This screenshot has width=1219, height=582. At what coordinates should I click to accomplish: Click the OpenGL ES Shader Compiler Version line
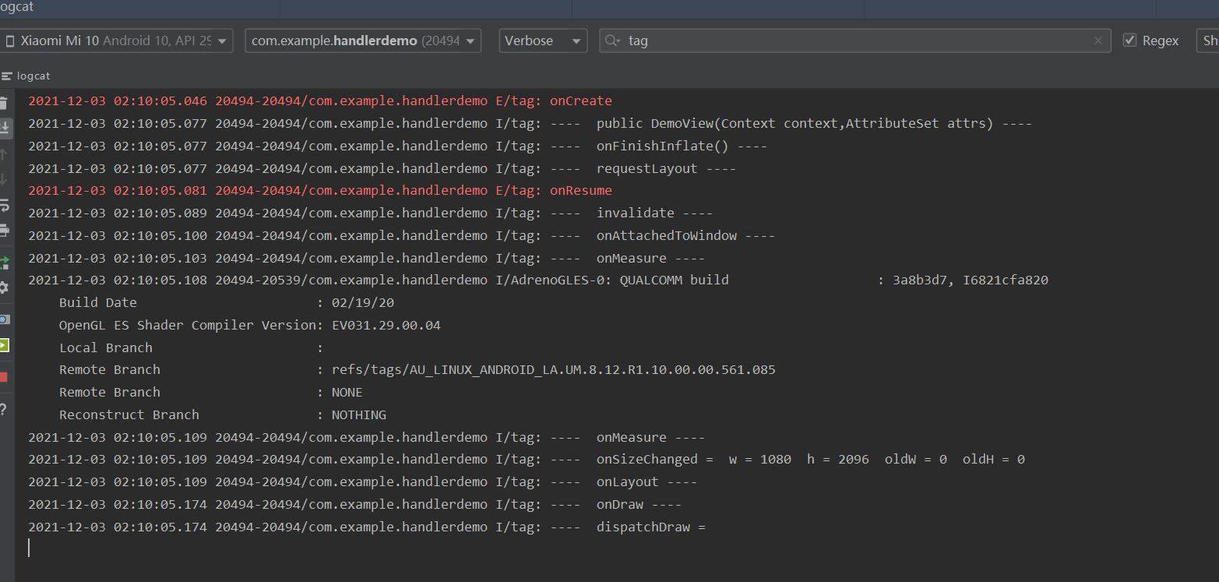250,325
